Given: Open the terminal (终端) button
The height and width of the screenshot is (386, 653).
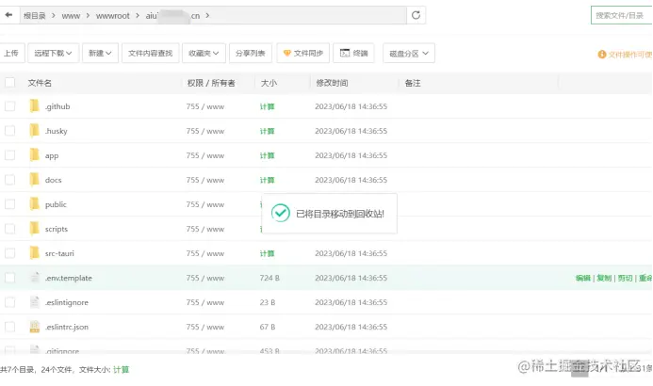Looking at the screenshot, I should point(353,53).
